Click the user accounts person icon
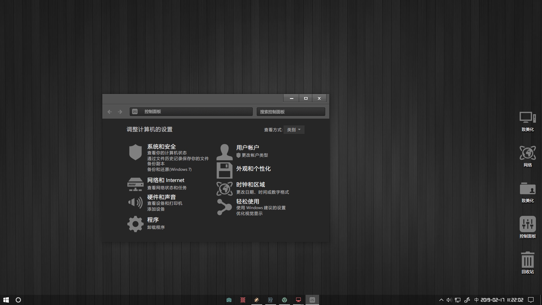Viewport: 542px width, 305px height. click(224, 152)
